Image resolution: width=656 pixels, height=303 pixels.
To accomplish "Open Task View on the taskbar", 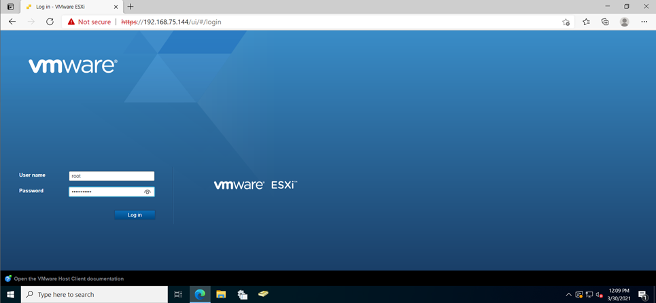I will (178, 294).
